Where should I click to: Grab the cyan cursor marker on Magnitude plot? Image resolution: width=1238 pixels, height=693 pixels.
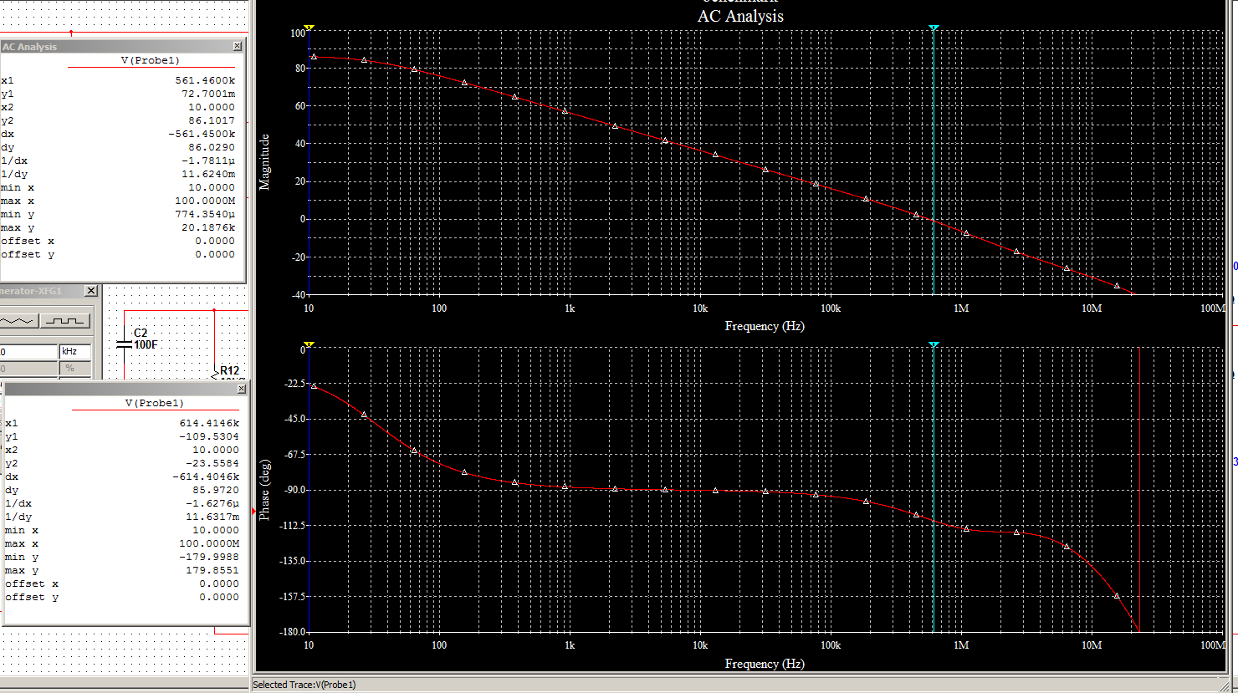coord(934,28)
